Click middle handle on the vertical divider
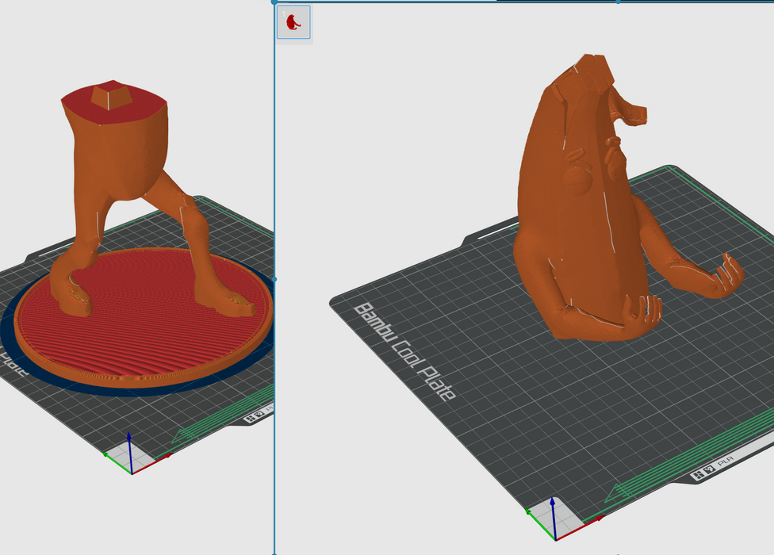Viewport: 774px width, 555px height. pos(274,279)
